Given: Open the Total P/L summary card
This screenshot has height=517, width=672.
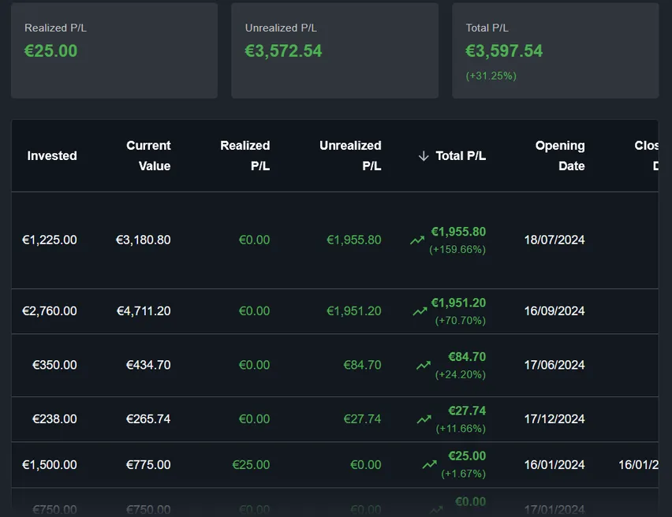Looking at the screenshot, I should pos(555,50).
